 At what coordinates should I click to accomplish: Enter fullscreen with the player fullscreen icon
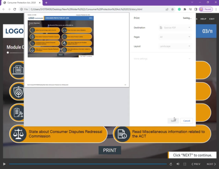(x=185, y=164)
